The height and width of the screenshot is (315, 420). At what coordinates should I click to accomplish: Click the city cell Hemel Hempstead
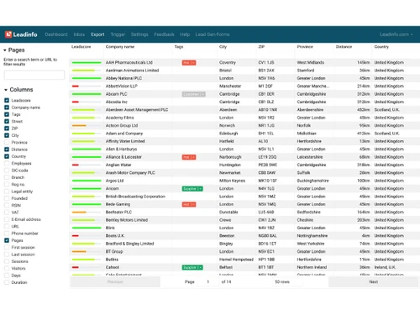pos(236,260)
